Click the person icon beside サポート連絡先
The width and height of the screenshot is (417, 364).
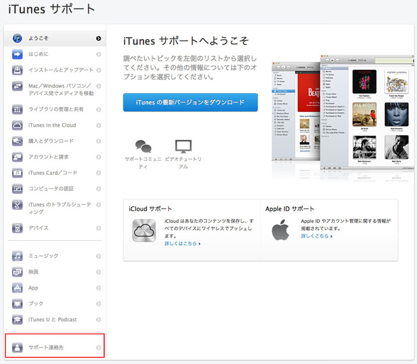tap(17, 347)
